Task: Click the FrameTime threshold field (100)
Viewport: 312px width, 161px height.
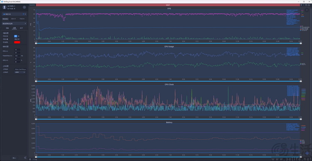Action: (x=17, y=56)
